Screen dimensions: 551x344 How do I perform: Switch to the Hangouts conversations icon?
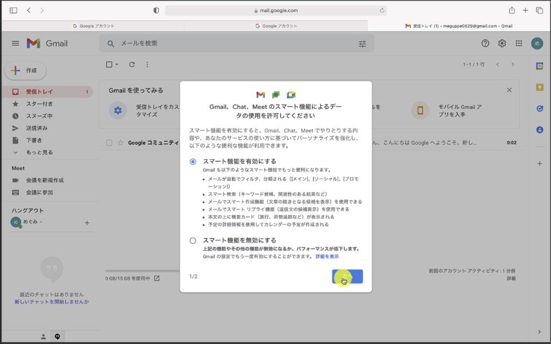pos(57,336)
